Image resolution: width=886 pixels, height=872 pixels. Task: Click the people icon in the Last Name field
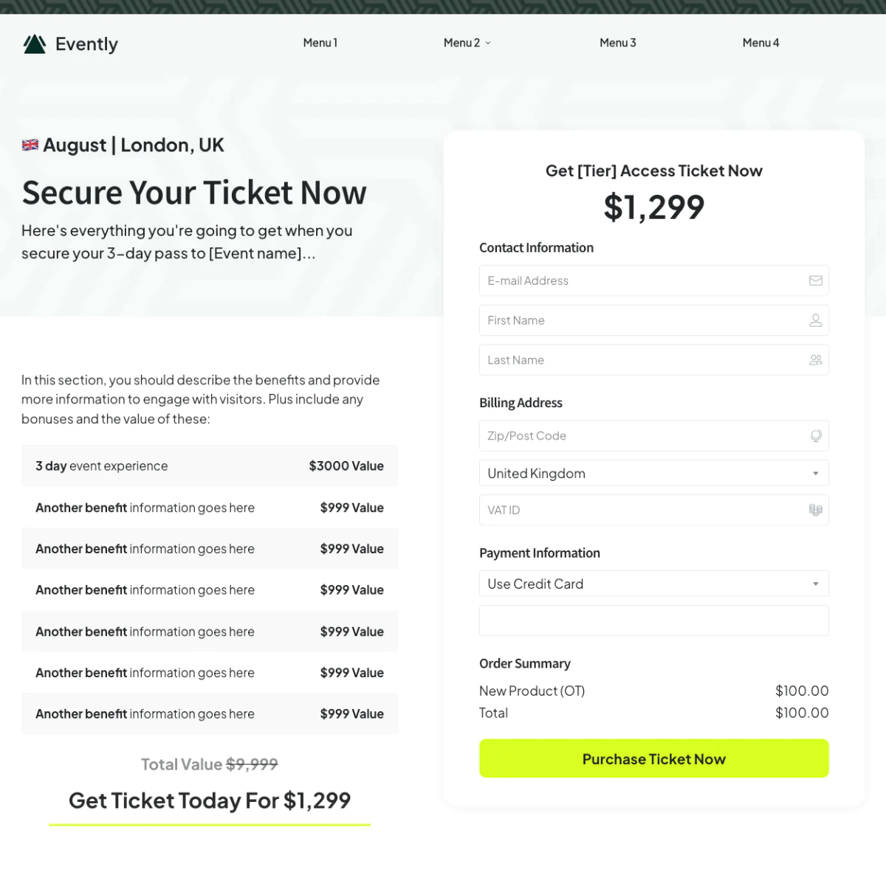tap(816, 360)
